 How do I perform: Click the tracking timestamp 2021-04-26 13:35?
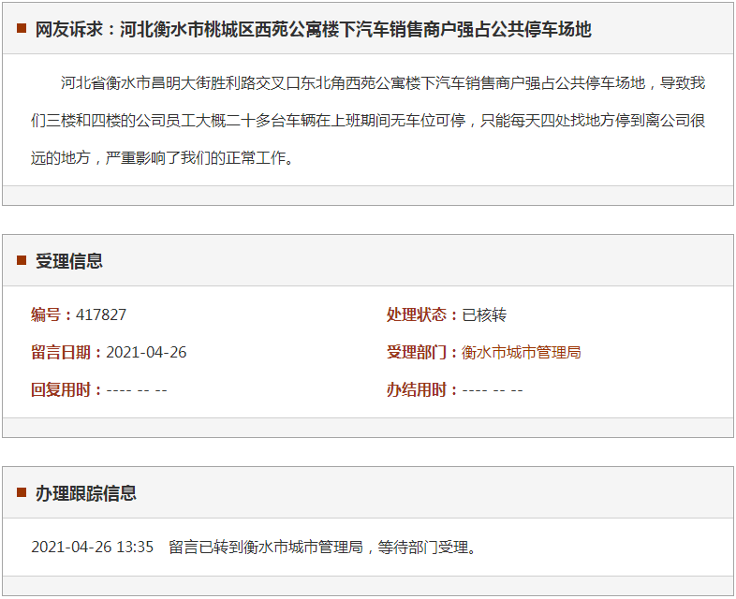pyautogui.click(x=92, y=547)
